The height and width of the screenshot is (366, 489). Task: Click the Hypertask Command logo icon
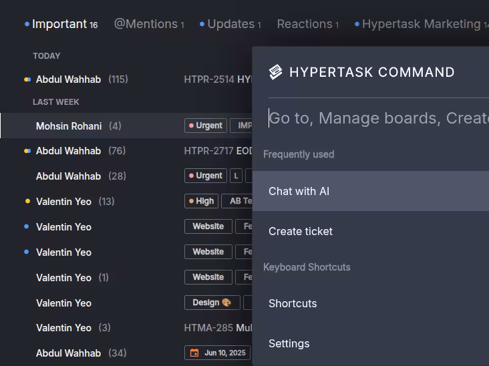coord(275,72)
